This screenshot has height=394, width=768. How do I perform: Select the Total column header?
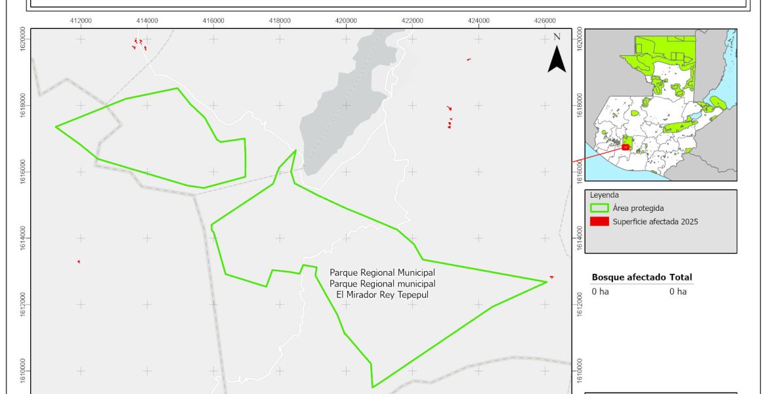tap(681, 278)
